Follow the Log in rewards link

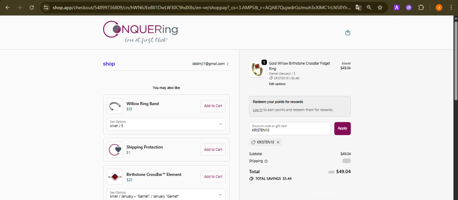pyautogui.click(x=257, y=110)
